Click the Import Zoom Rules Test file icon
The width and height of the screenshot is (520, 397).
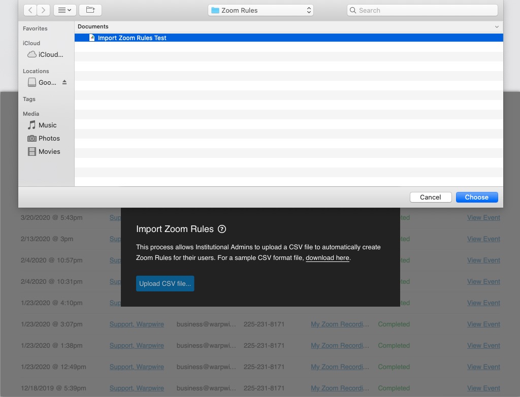click(x=92, y=38)
